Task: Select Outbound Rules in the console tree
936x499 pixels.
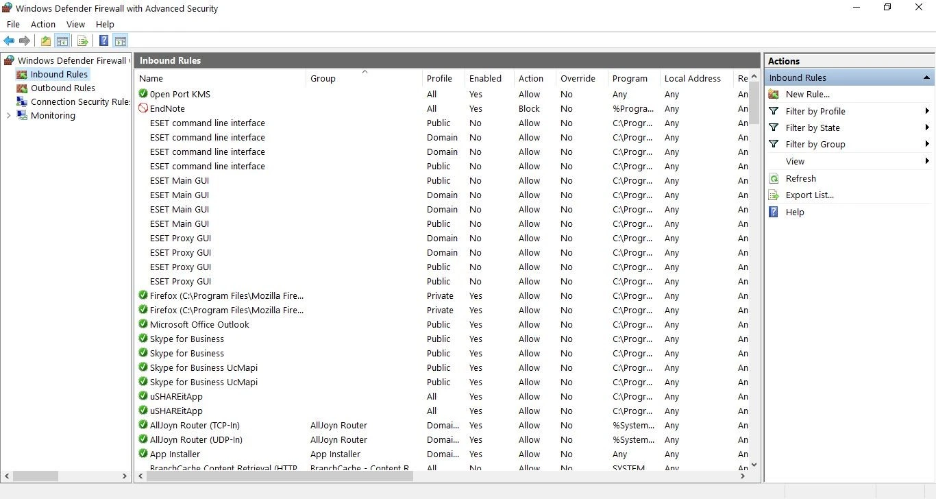Action: coord(63,88)
